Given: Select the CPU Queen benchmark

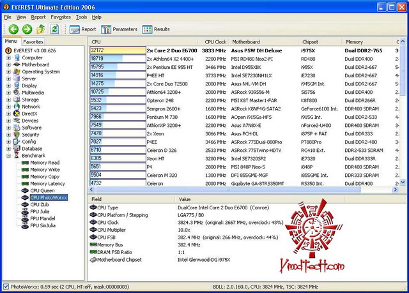Looking at the screenshot, I should click(38, 191).
